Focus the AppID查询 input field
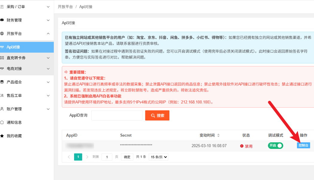This screenshot has height=180, width=314. (117, 115)
